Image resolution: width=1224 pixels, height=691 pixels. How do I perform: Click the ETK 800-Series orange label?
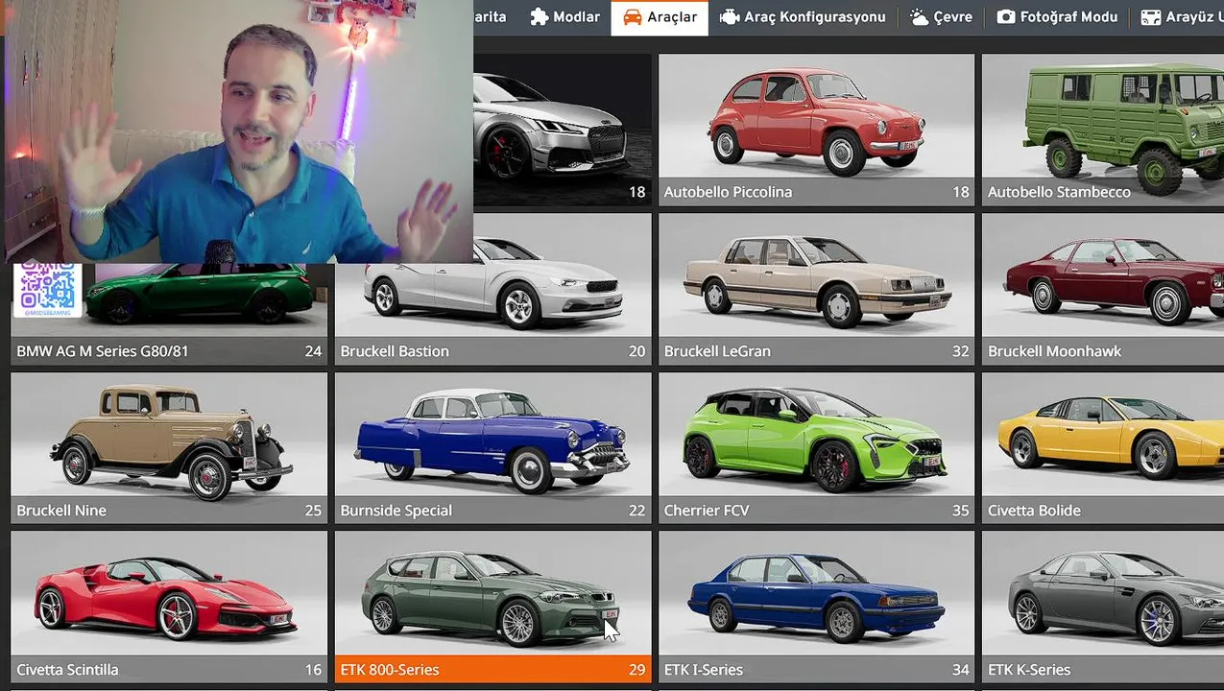(x=390, y=670)
